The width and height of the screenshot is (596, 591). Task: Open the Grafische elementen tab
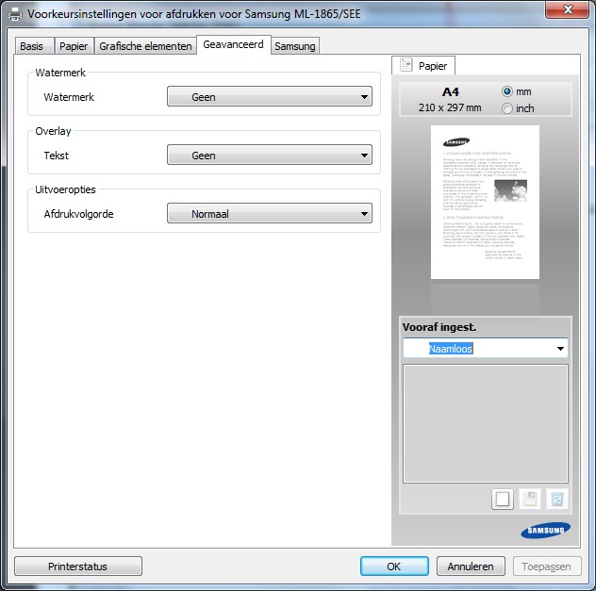[x=145, y=46]
